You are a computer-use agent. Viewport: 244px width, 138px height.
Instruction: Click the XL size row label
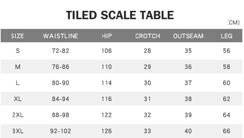click(x=18, y=99)
